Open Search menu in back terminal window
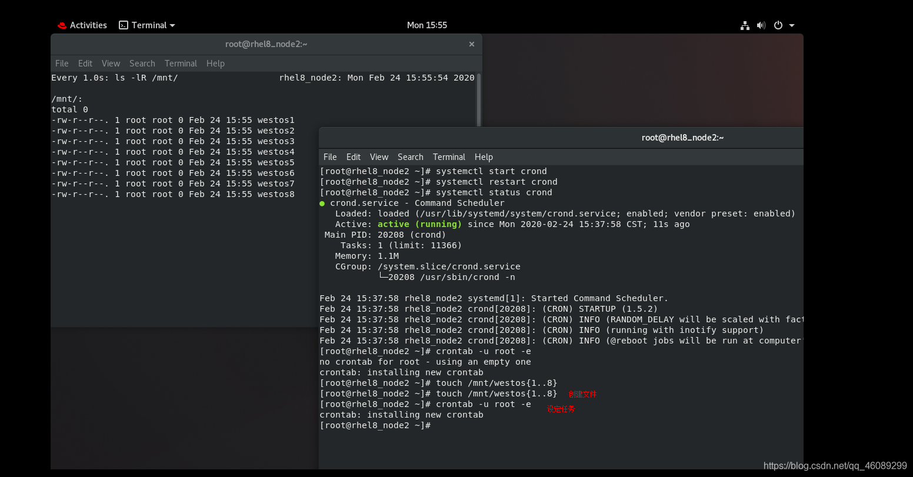913x477 pixels. pyautogui.click(x=142, y=64)
